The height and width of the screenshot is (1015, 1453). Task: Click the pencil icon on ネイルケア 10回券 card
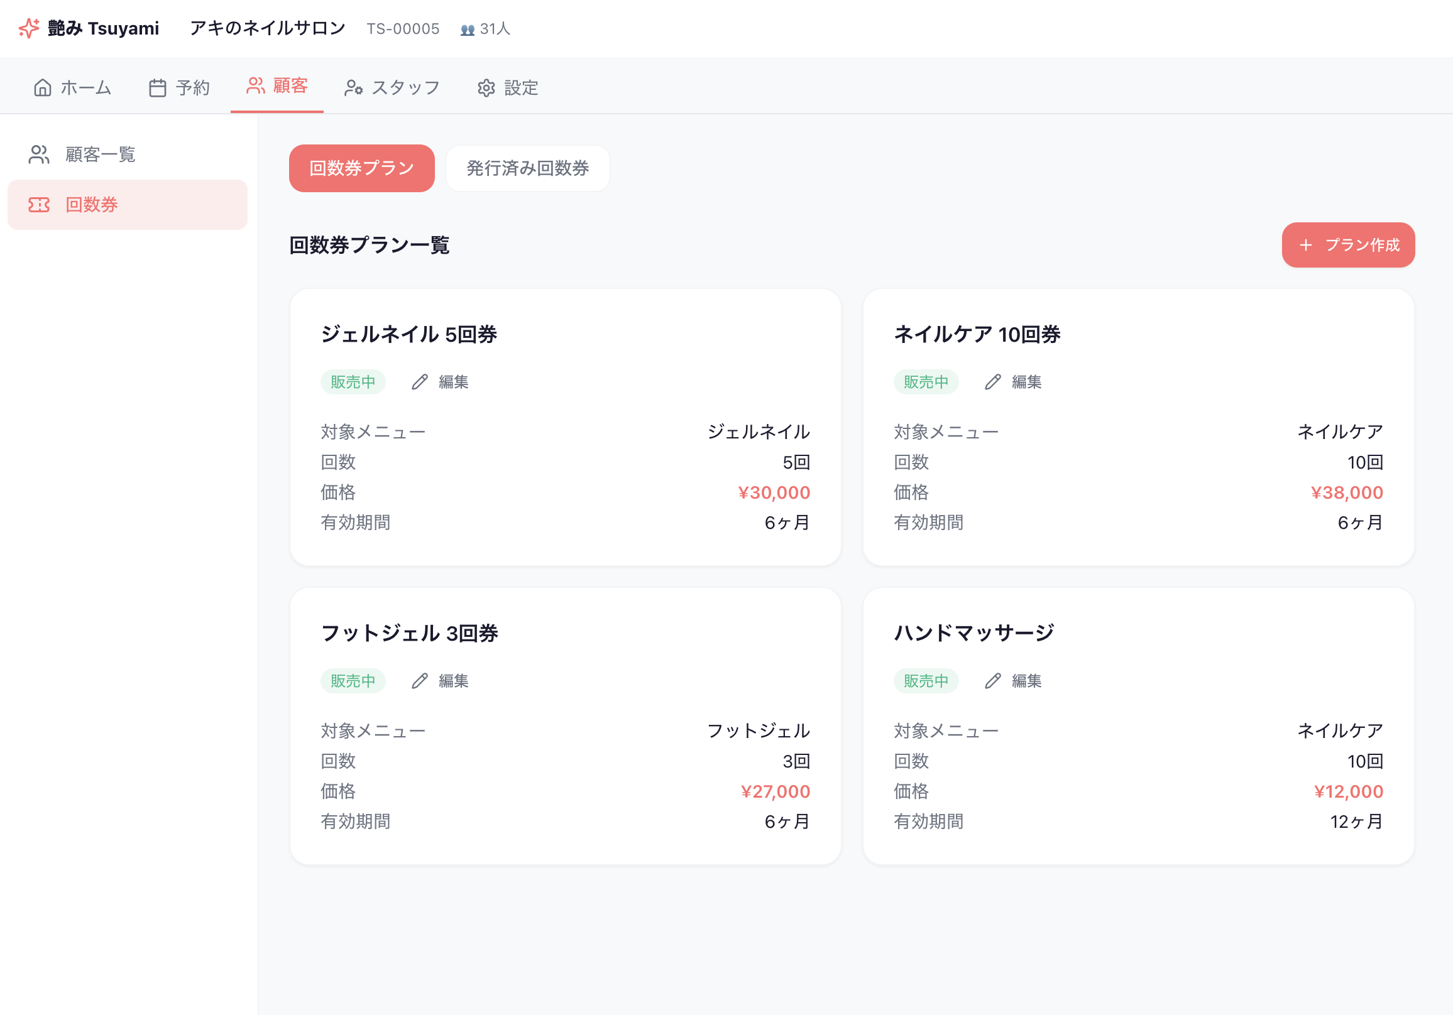(x=992, y=382)
